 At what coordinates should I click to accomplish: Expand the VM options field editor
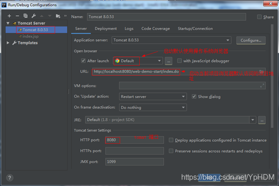[x=262, y=86]
